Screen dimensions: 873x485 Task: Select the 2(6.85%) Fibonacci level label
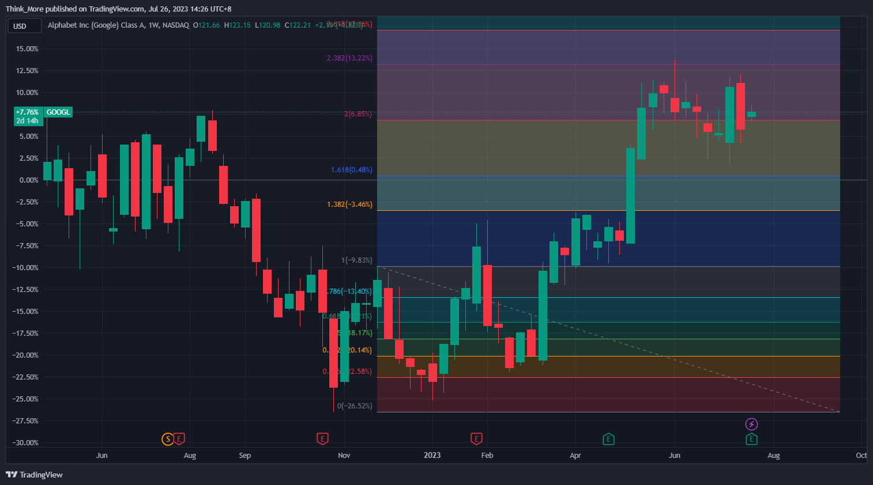[x=358, y=114]
